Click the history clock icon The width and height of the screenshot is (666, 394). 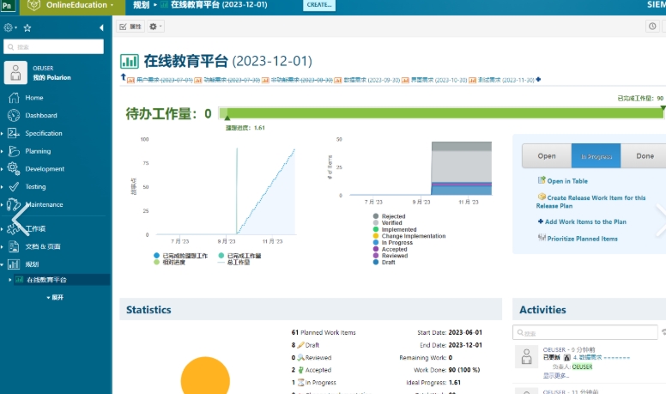pos(652,26)
